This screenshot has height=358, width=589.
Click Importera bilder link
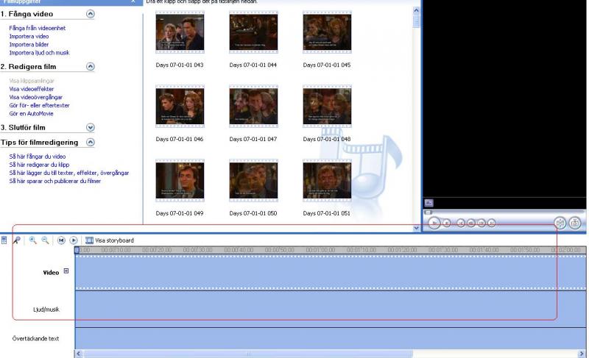[x=29, y=45]
